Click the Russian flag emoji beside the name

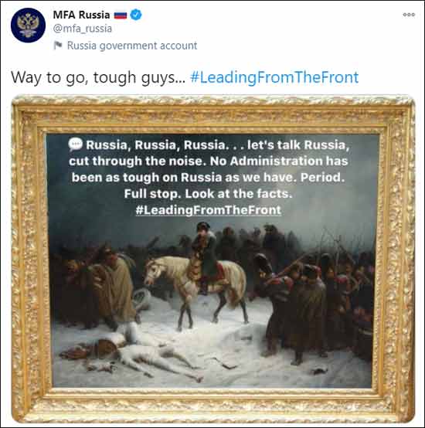pos(121,15)
